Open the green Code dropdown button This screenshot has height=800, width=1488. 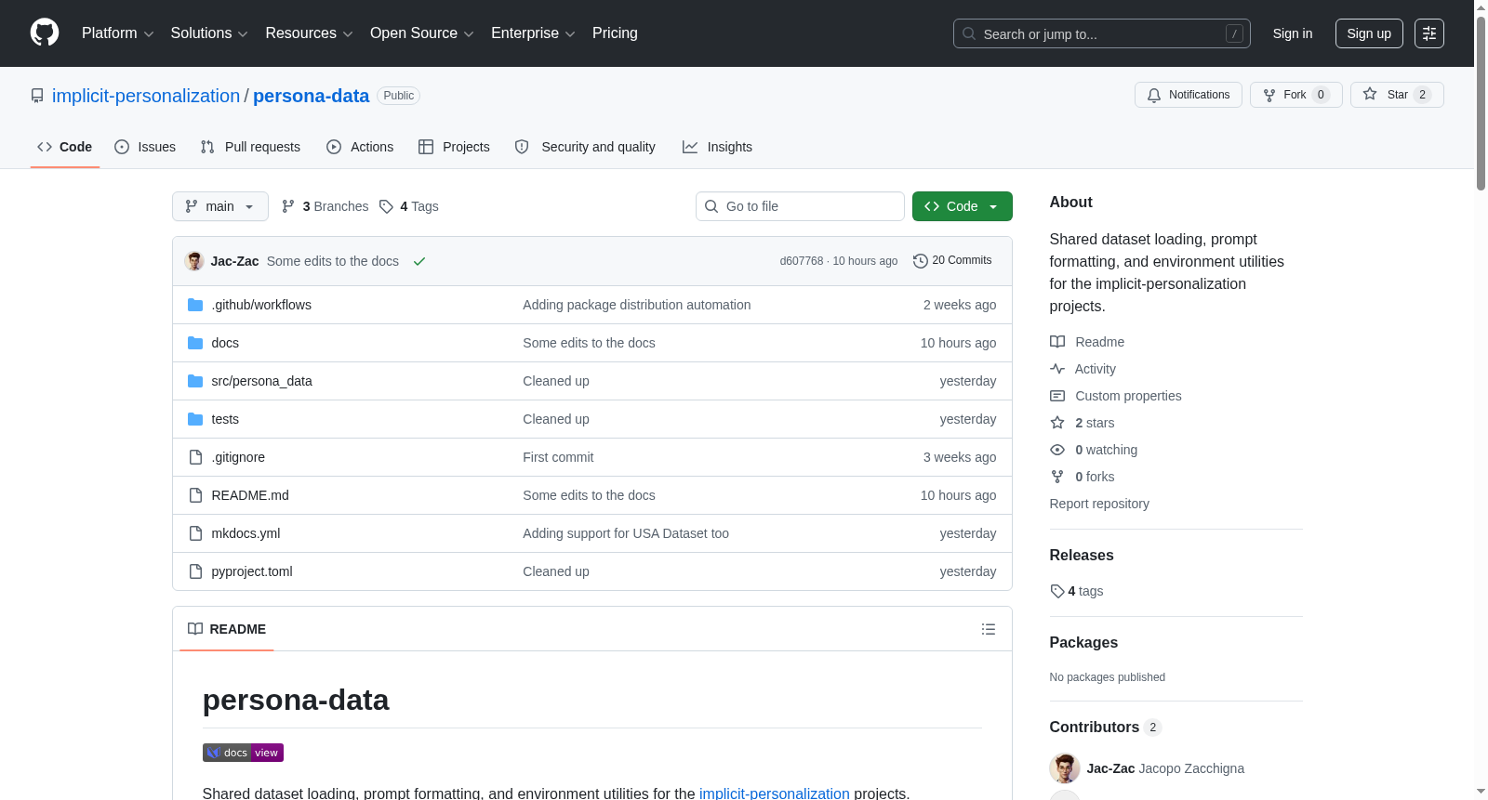(x=963, y=206)
